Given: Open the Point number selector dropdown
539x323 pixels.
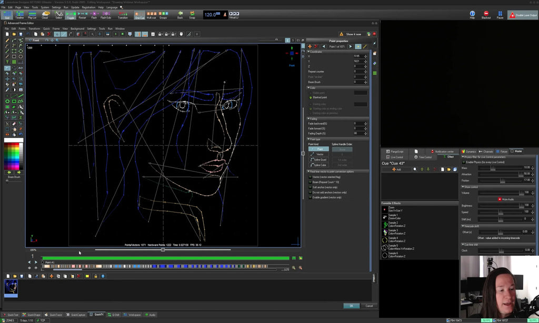Looking at the screenshot, I should 337,46.
